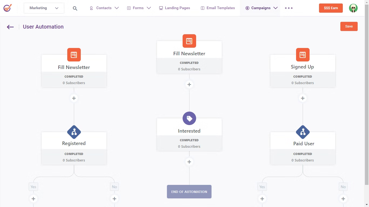369x207 pixels.
Task: Add a step above the Interested tag
Action: [189, 84]
